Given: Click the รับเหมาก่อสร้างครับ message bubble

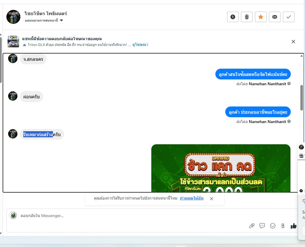Looking at the screenshot, I should (x=42, y=134).
